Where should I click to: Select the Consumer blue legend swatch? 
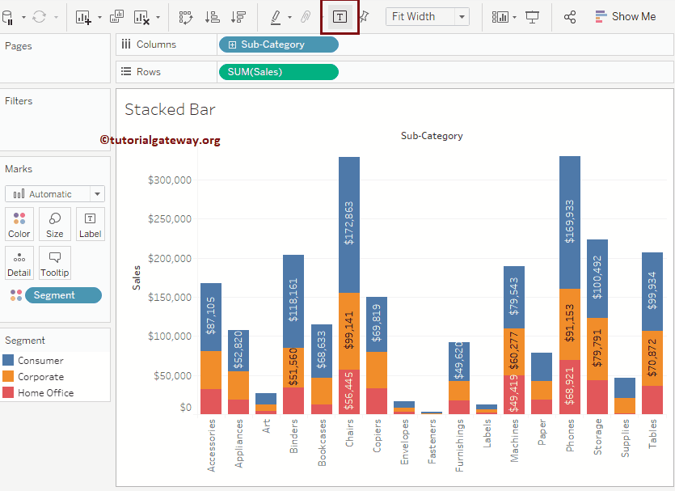pos(8,360)
